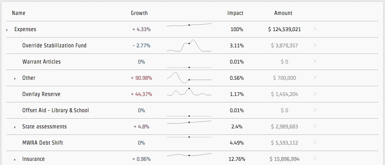
Task: Expand State assessments disclosure triangle
Action: [x=15, y=127]
